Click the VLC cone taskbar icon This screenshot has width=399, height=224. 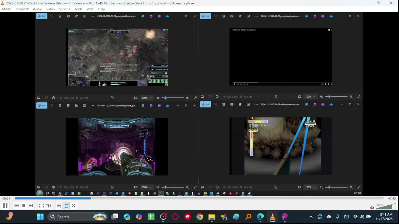coord(272,217)
